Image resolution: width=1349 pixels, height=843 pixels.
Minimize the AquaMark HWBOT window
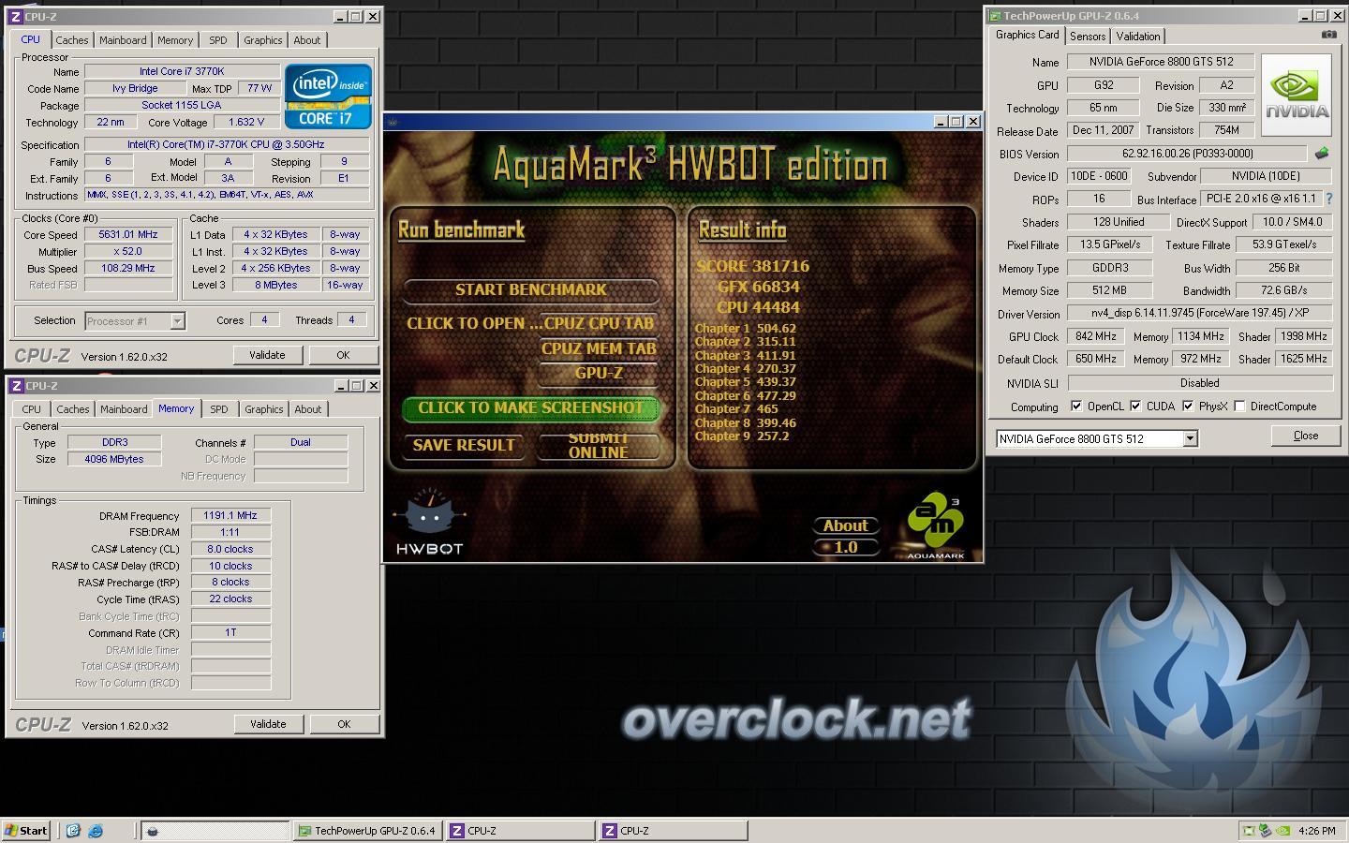coord(940,121)
